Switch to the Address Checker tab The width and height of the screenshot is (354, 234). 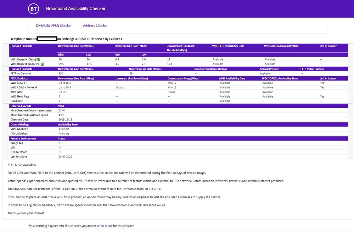pos(95,26)
